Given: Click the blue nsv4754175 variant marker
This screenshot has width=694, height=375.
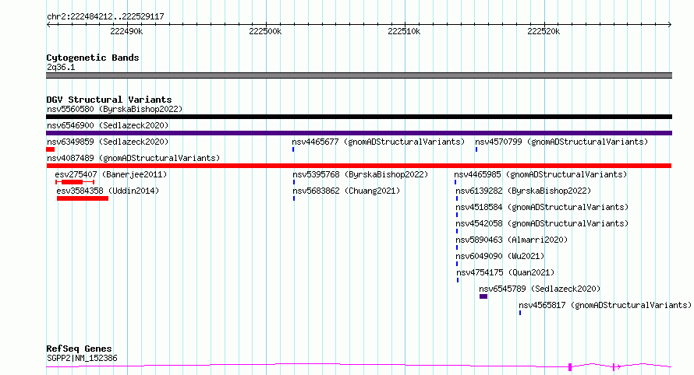Looking at the screenshot, I should coord(458,281).
